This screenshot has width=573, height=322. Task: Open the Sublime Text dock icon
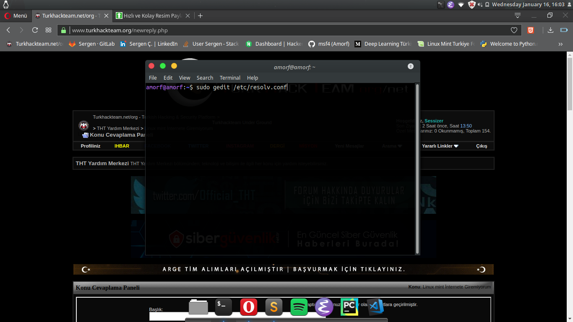pyautogui.click(x=274, y=307)
